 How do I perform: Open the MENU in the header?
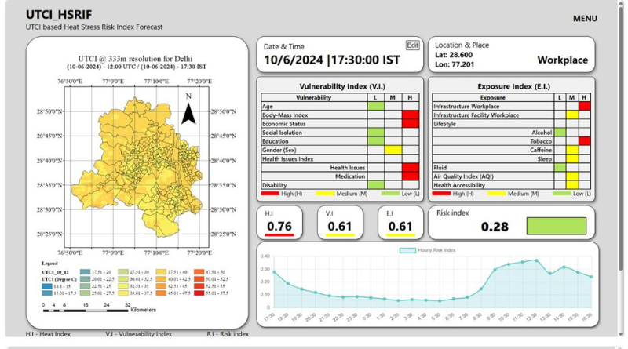(585, 18)
